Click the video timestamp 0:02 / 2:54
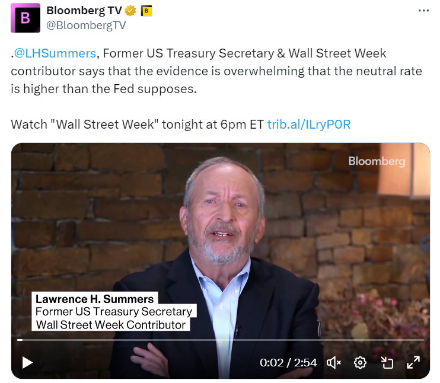This screenshot has width=440, height=383. (288, 363)
